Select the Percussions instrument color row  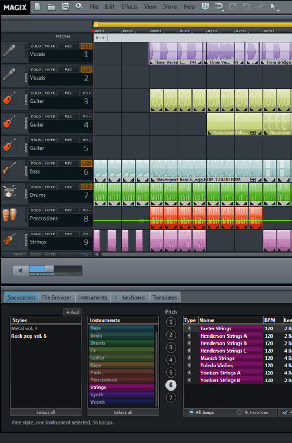pos(122,380)
